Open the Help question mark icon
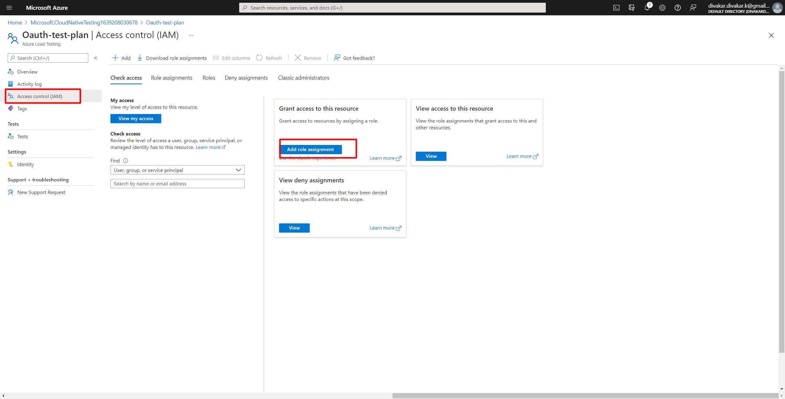Image resolution: width=785 pixels, height=399 pixels. click(x=678, y=8)
